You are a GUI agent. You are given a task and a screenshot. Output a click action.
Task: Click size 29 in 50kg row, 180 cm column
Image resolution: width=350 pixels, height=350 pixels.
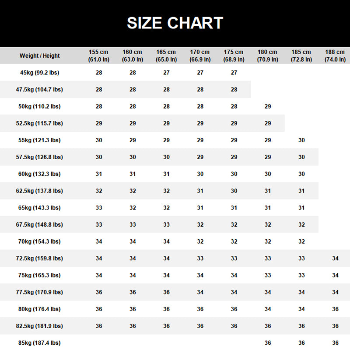click(x=268, y=106)
